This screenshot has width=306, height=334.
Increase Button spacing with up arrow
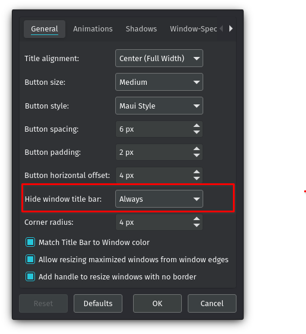coord(197,126)
